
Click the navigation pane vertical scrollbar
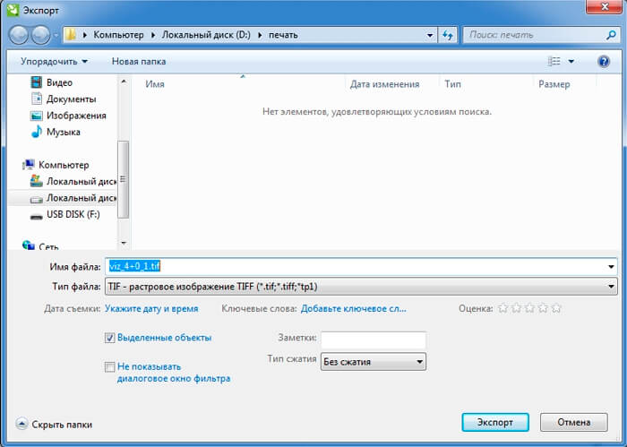click(125, 179)
